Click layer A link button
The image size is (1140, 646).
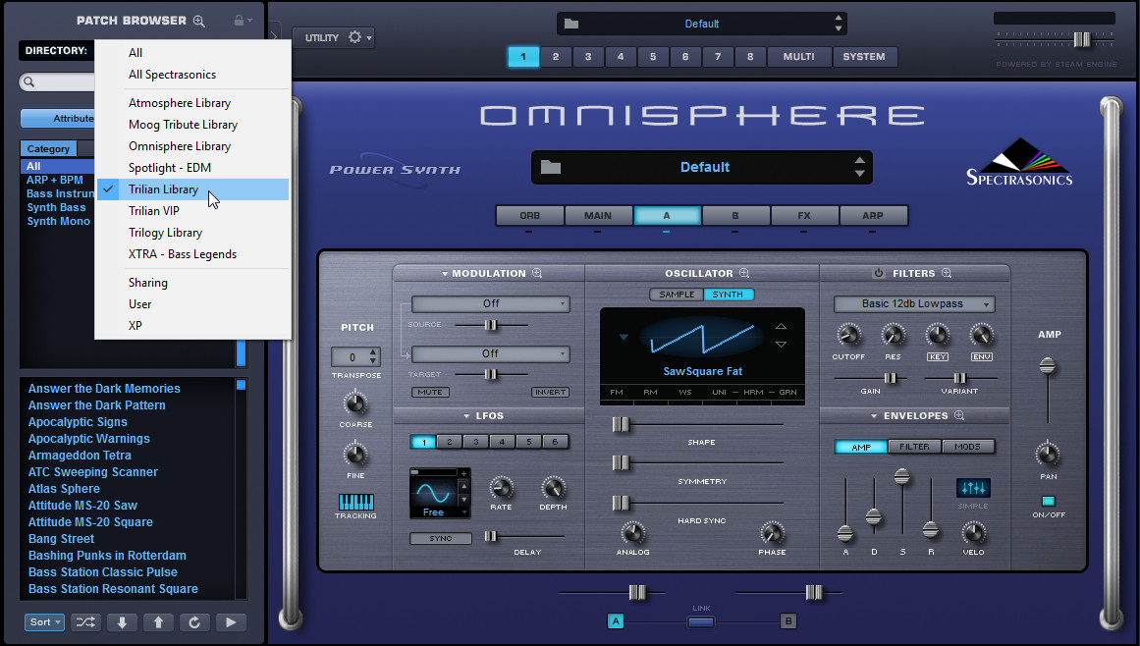pyautogui.click(x=616, y=621)
